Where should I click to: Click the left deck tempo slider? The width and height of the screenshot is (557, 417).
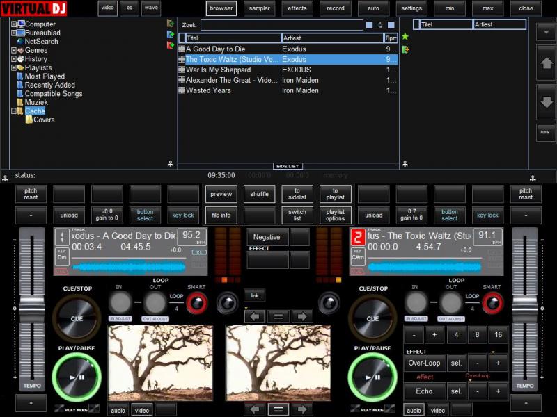32,309
